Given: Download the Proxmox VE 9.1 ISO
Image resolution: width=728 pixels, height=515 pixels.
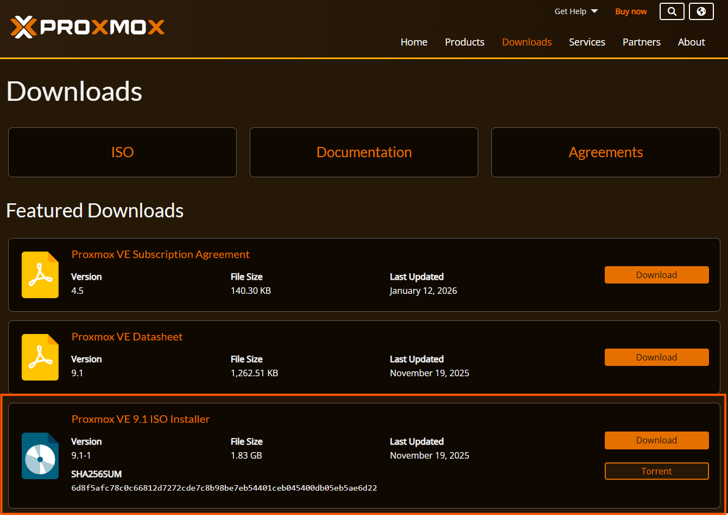Looking at the screenshot, I should (657, 440).
